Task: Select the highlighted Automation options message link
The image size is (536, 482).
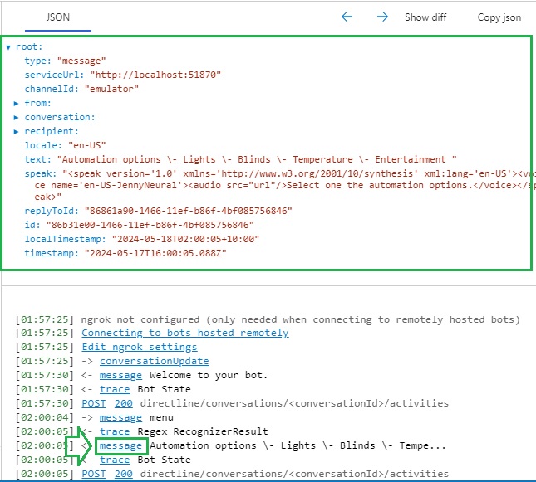Action: tap(120, 445)
